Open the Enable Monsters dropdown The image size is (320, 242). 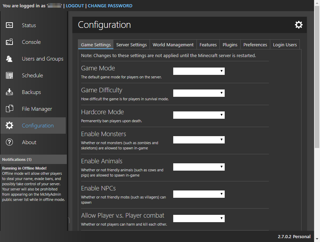[199, 140]
